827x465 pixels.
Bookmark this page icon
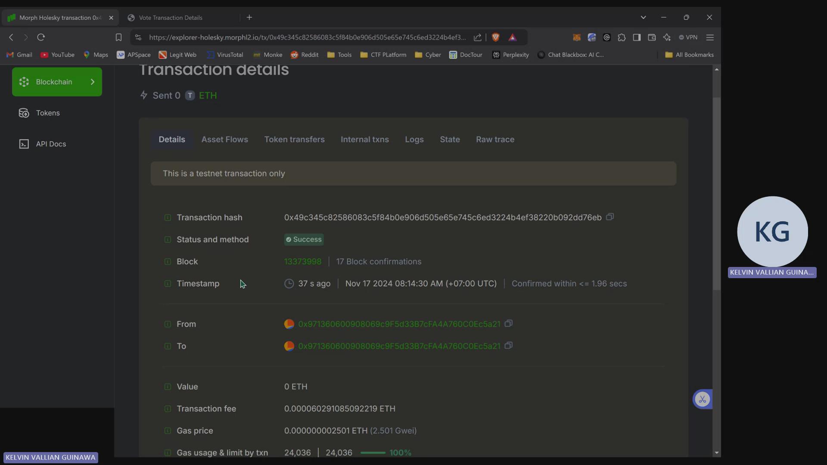(x=118, y=37)
